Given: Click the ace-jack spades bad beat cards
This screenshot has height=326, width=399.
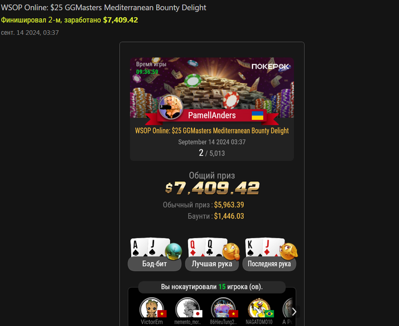Looking at the screenshot, I should [x=149, y=247].
